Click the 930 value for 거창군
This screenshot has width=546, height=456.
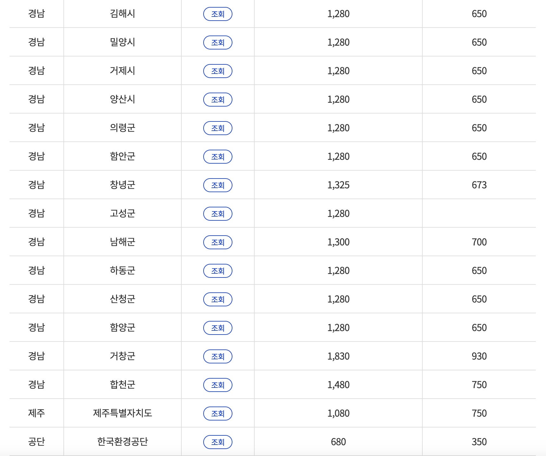point(479,356)
